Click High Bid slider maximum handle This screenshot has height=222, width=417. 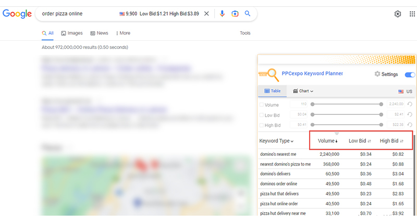(381, 125)
